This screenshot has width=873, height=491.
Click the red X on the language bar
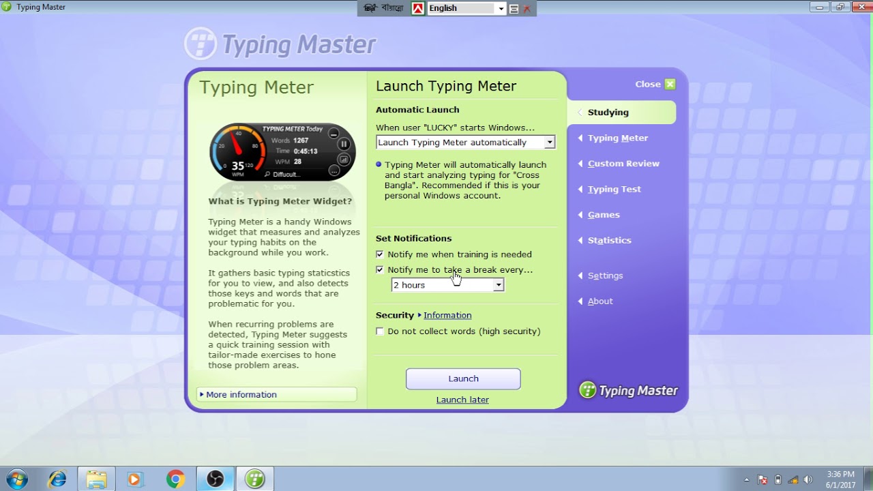(x=527, y=9)
